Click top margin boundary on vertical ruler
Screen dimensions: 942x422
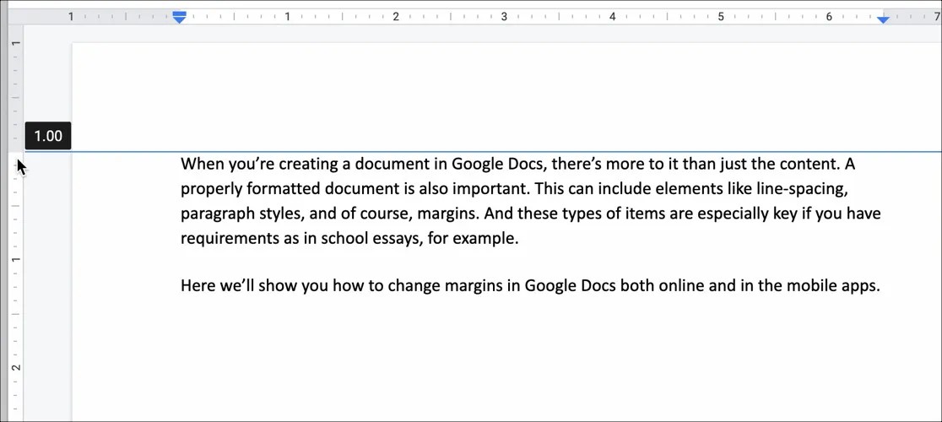[17, 152]
